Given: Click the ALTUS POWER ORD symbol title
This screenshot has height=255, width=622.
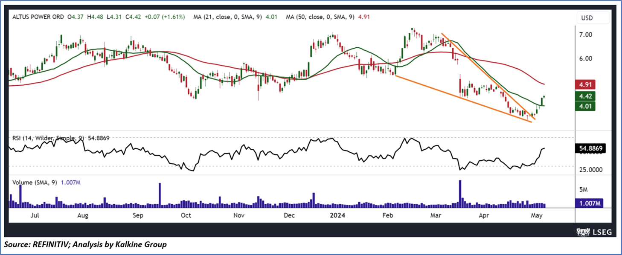Looking at the screenshot, I should (x=38, y=17).
